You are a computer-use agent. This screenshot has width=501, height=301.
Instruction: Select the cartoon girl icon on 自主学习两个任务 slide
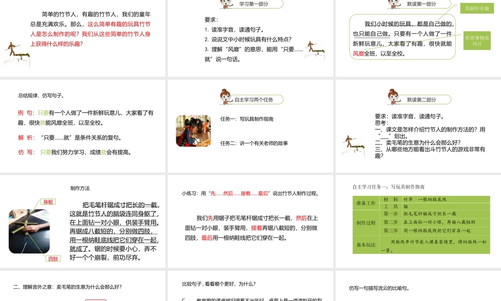224,96
